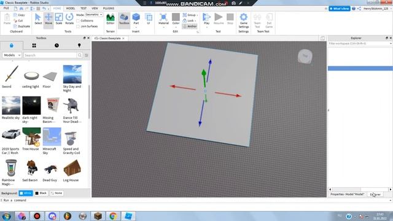Toggle the Anchor button
The width and height of the screenshot is (393, 221).
point(190,26)
